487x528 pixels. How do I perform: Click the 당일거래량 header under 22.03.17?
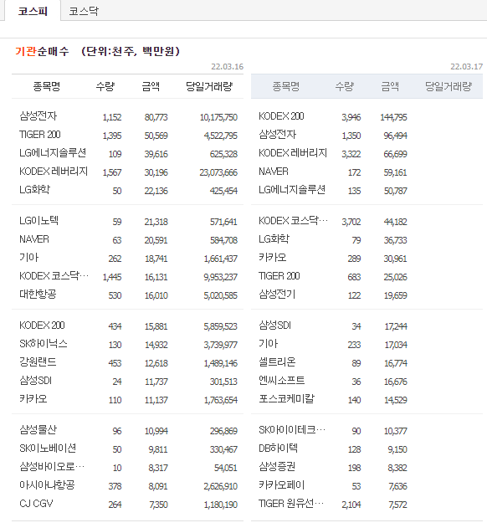pyautogui.click(x=449, y=87)
